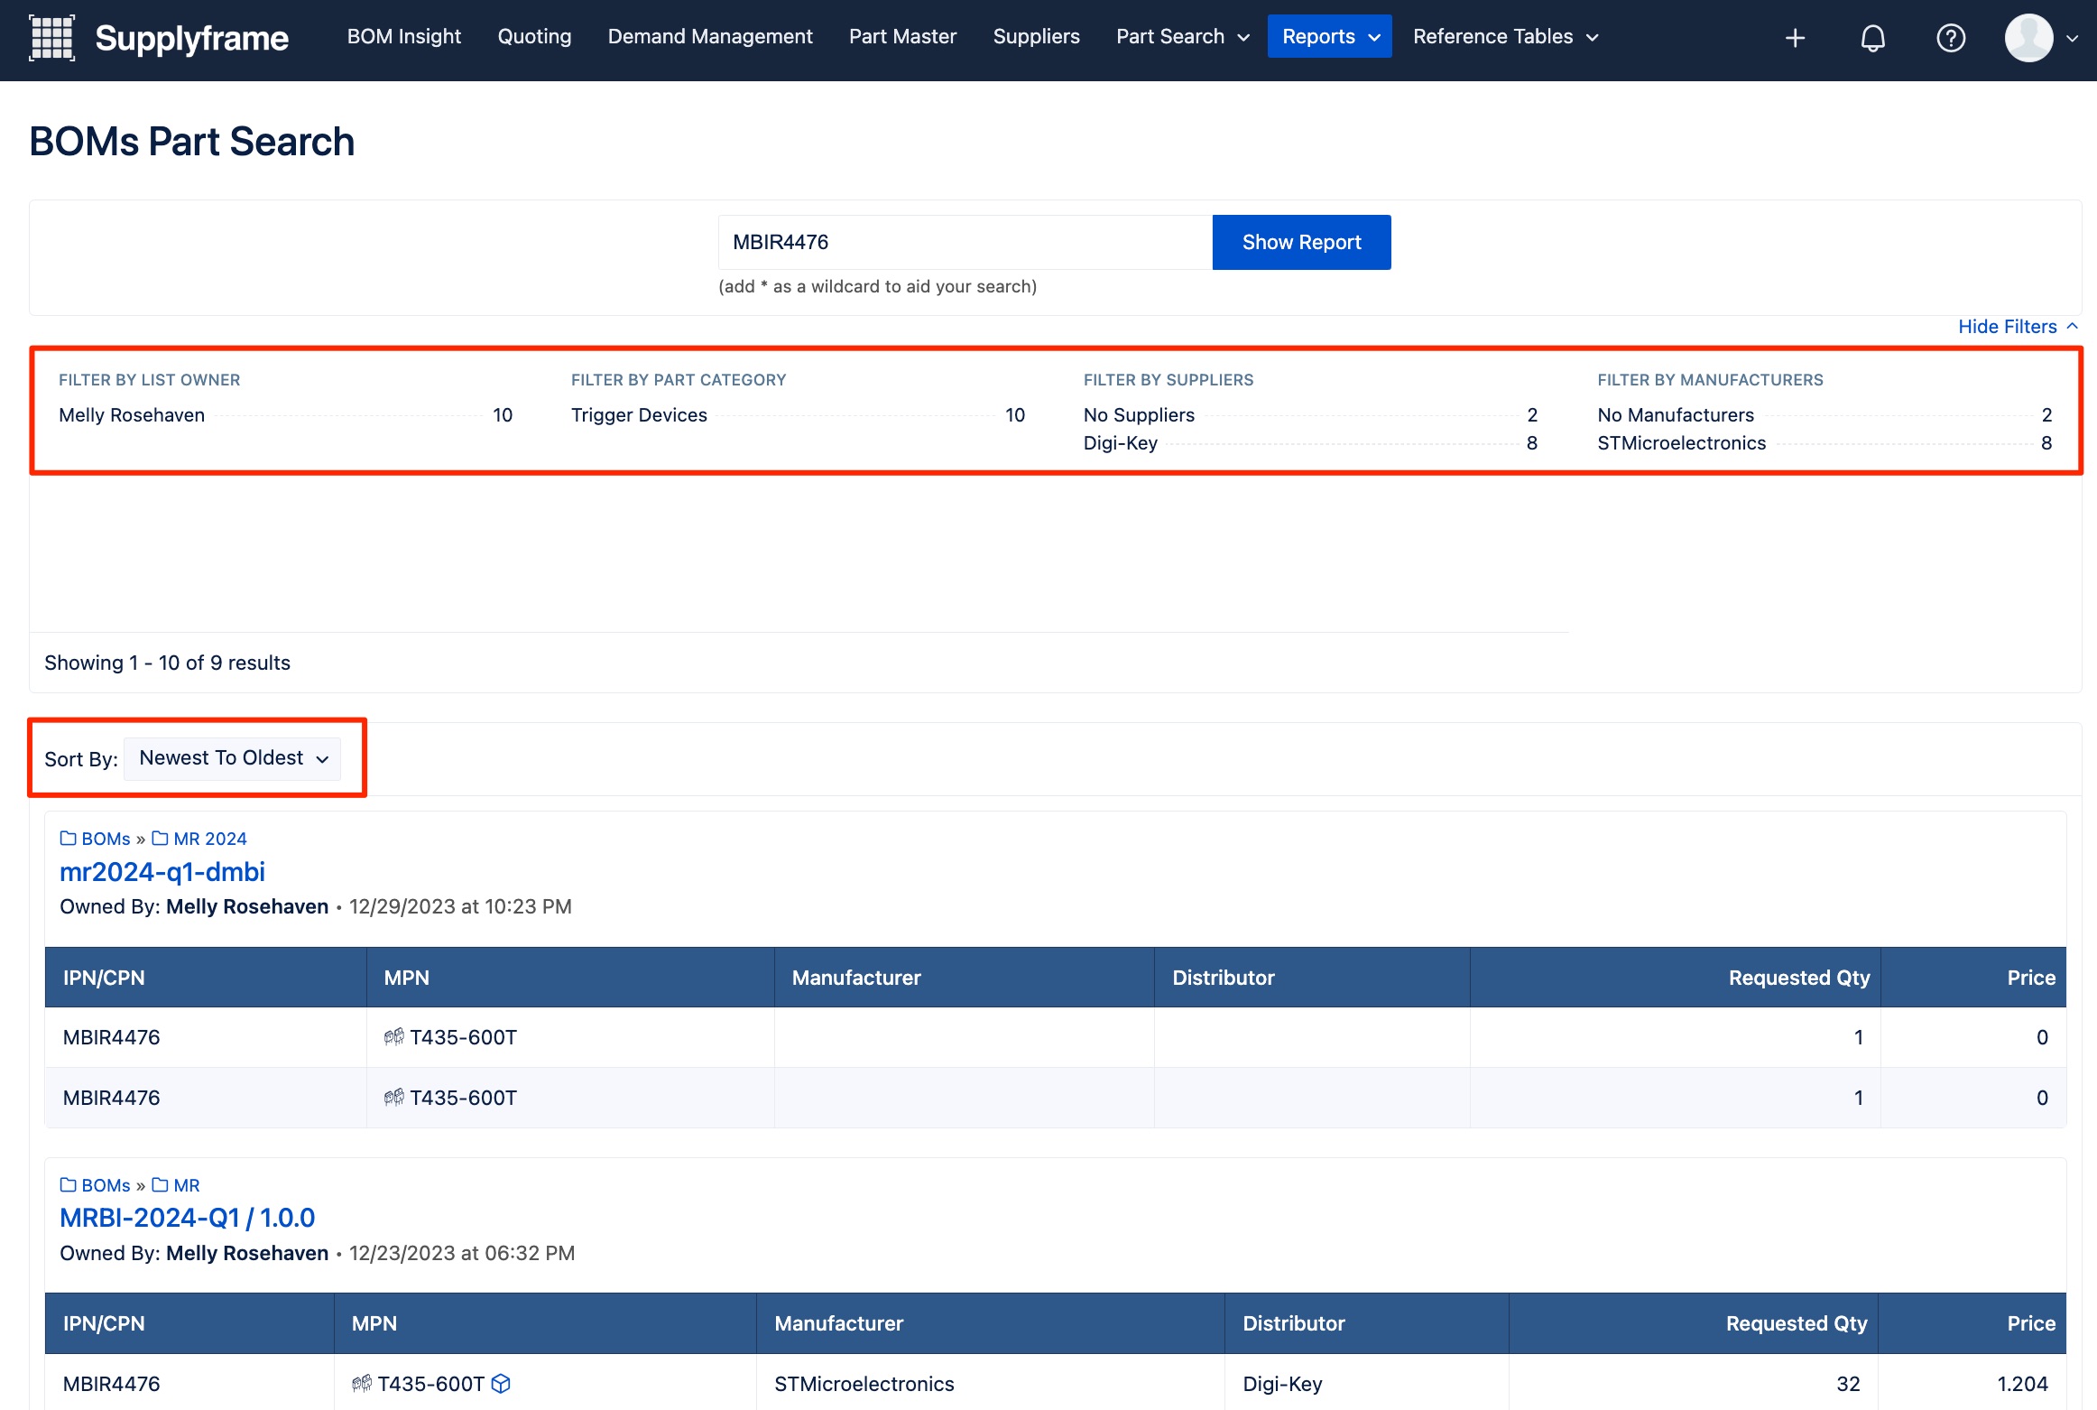Open the mr2024-q1-dmbi BOM link
Viewport: 2097px width, 1410px height.
162,871
